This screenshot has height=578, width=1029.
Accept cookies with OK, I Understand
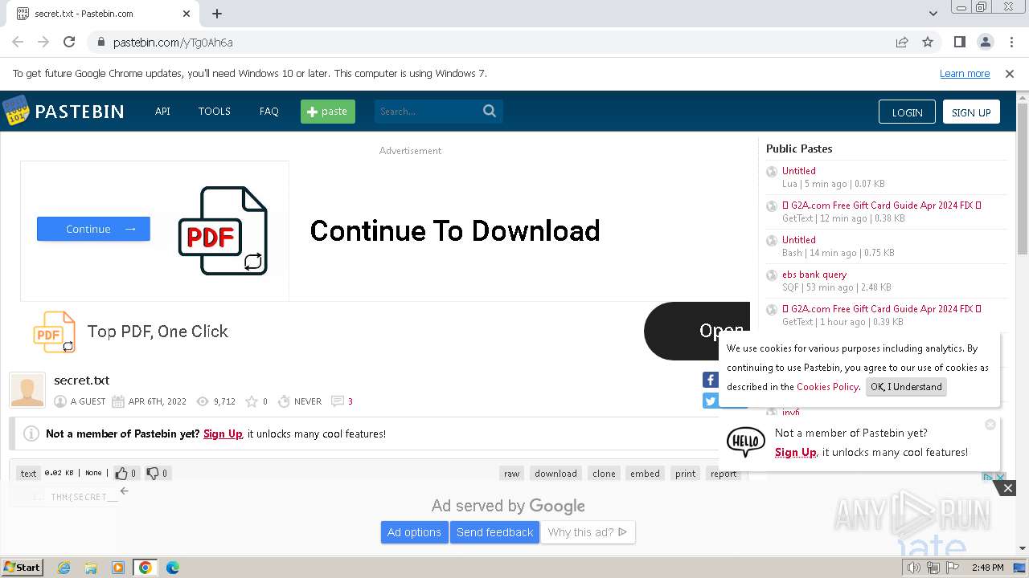click(906, 387)
